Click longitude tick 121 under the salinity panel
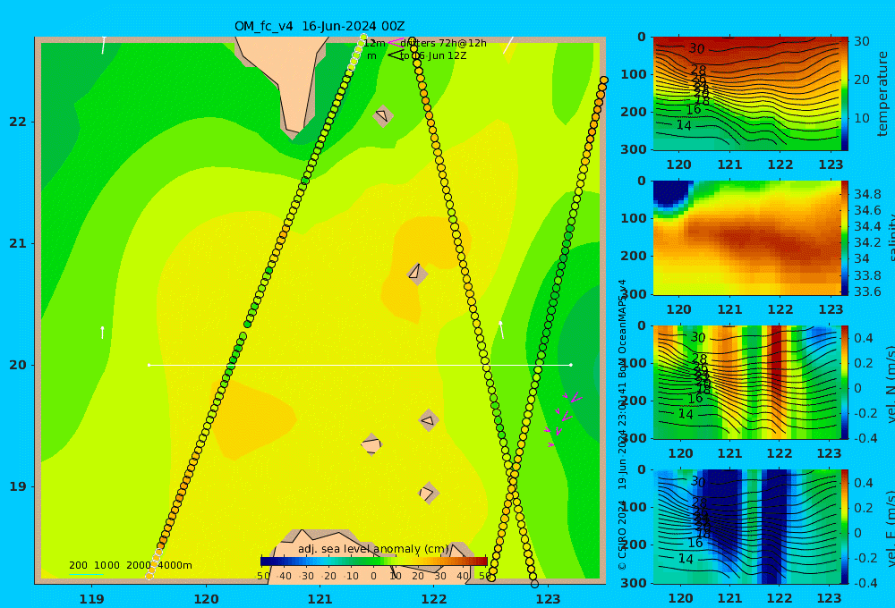The width and height of the screenshot is (895, 608). (729, 309)
